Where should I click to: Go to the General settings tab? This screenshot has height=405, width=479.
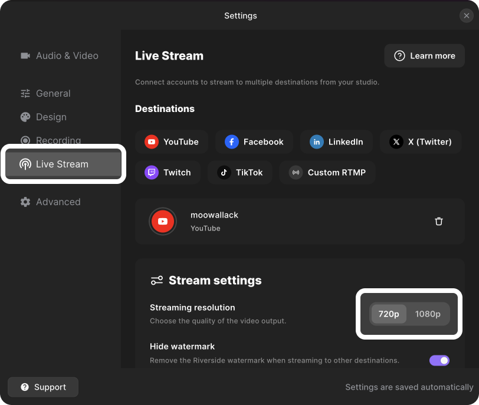click(x=53, y=93)
